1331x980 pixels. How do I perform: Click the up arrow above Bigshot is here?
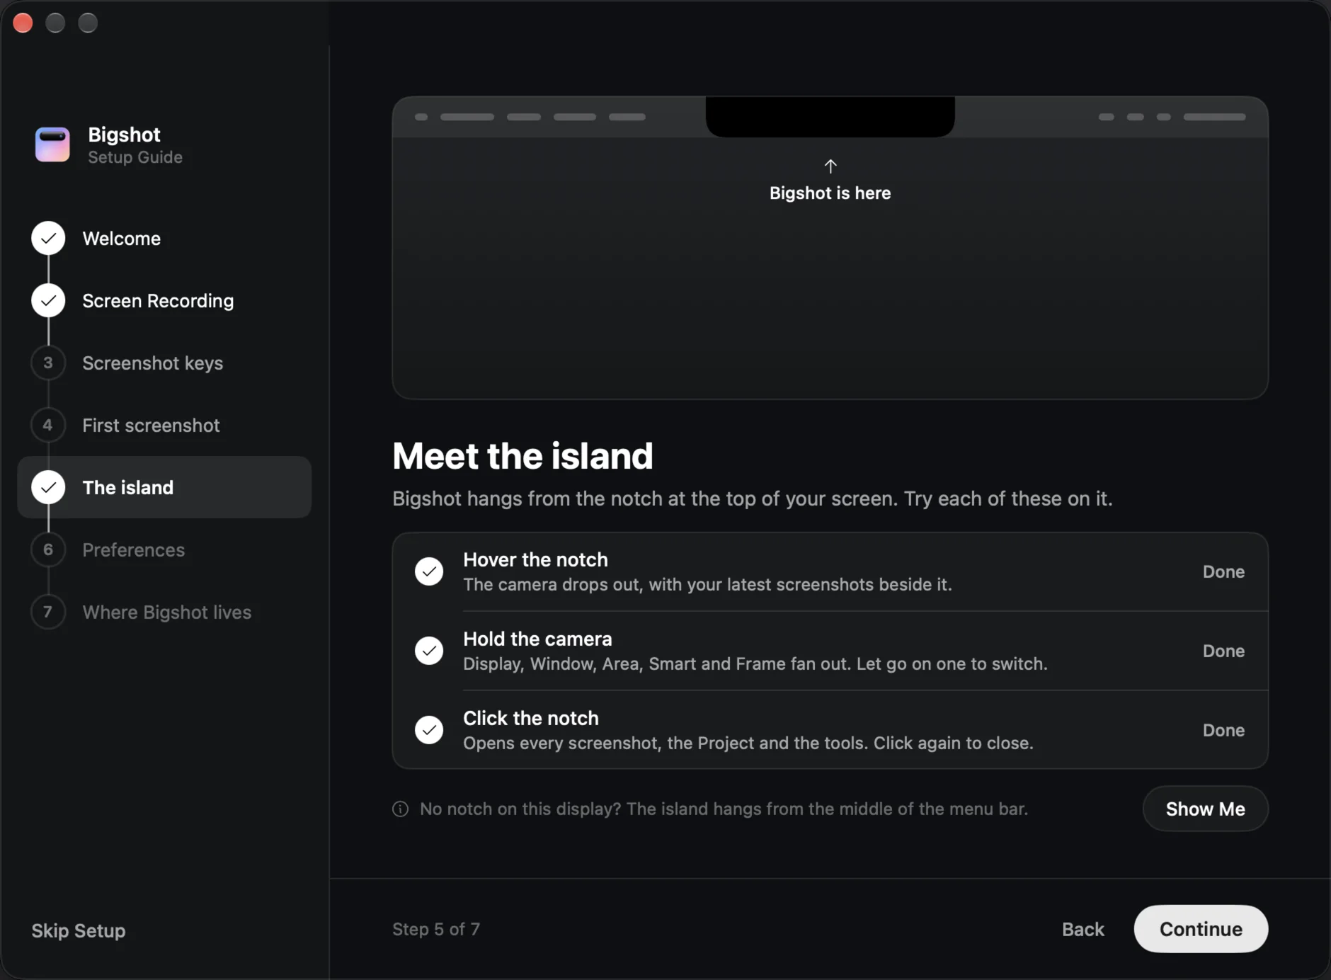830,166
